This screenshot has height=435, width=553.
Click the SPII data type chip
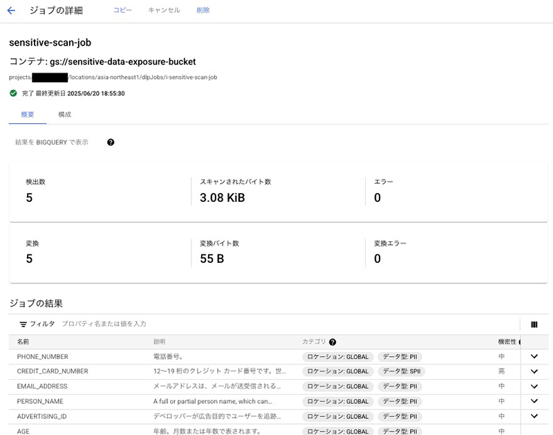401,371
